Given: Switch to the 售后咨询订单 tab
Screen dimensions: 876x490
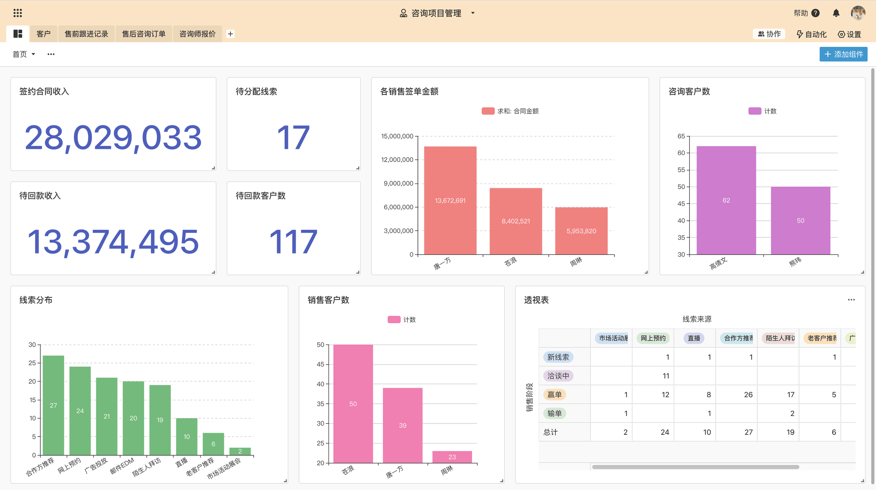Looking at the screenshot, I should coord(144,34).
